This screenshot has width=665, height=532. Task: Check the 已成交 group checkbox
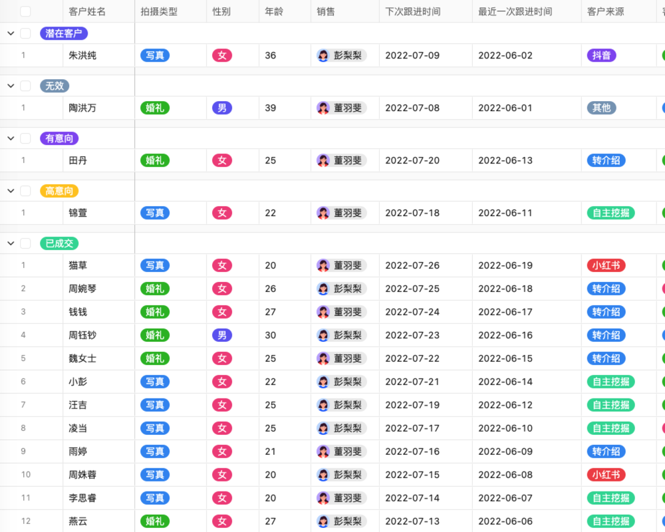pyautogui.click(x=25, y=243)
